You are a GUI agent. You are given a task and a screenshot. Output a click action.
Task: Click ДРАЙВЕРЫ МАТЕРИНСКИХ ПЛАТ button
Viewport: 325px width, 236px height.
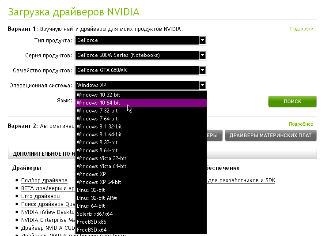[x=271, y=135]
